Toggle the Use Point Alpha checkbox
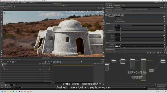The width and height of the screenshot is (167, 93). [116, 21]
